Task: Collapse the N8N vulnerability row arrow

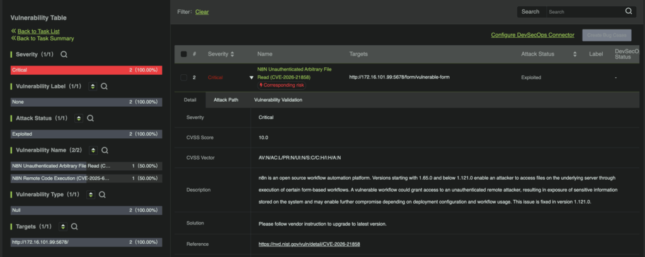Action: [251, 78]
